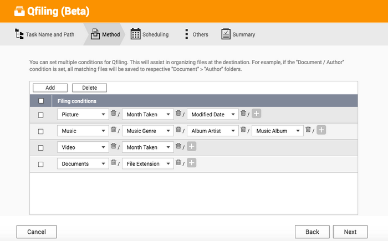
Task: Open the Video type dropdown
Action: [x=83, y=147]
